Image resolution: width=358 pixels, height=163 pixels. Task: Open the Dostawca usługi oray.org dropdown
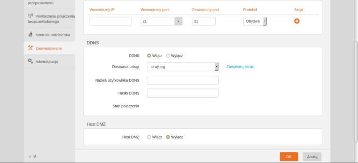click(x=216, y=66)
